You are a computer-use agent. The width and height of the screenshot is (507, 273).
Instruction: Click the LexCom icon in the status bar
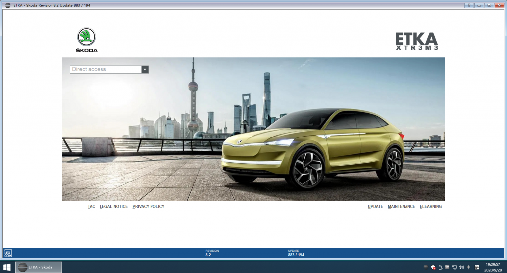point(8,253)
